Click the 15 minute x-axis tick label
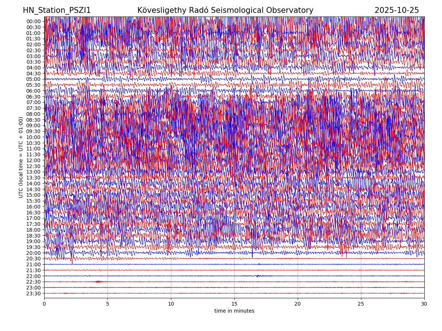 tap(234, 304)
